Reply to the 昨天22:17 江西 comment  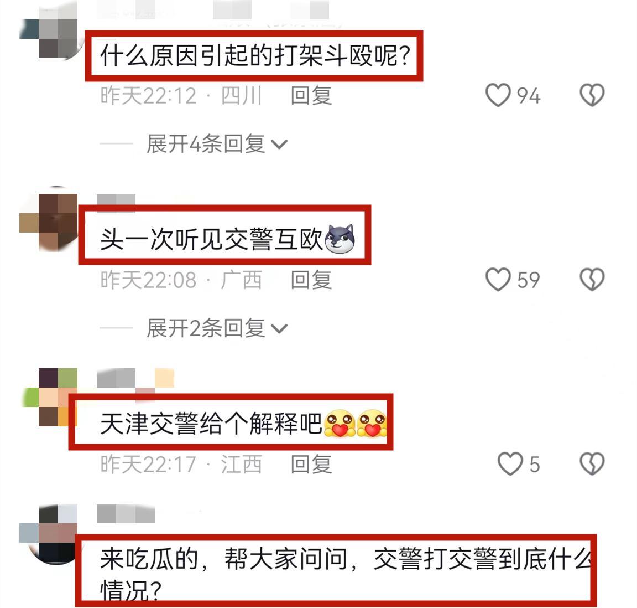[311, 465]
